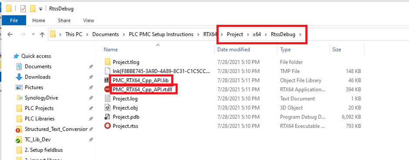Switch to the View ribbon tab
The width and height of the screenshot is (409, 160).
(x=88, y=20)
